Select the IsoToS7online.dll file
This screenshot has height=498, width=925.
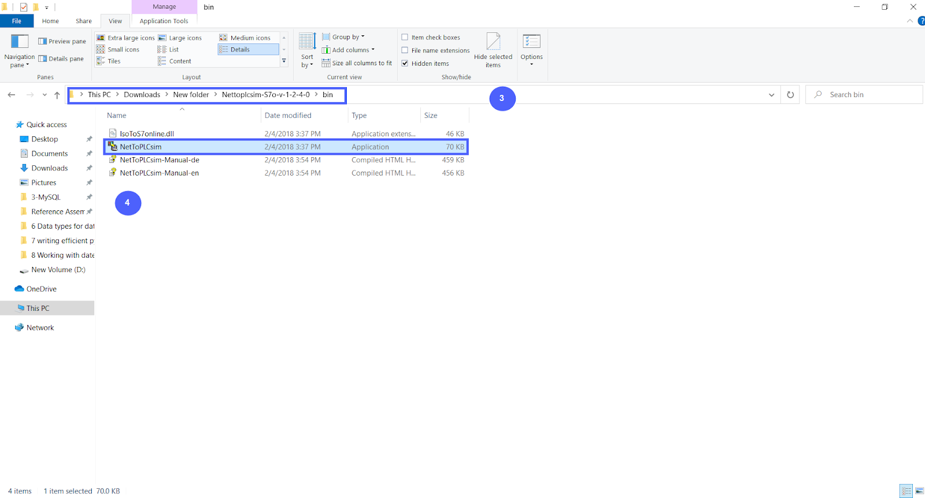[286, 133]
